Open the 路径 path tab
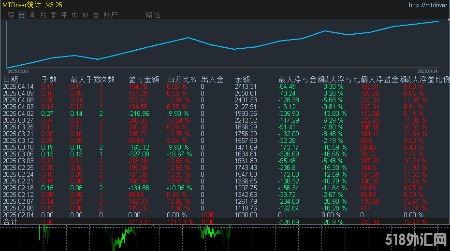The image size is (450, 251). (153, 15)
